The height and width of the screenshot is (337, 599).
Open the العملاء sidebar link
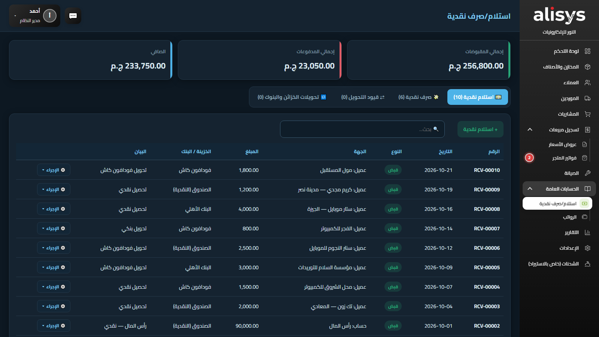559,82
